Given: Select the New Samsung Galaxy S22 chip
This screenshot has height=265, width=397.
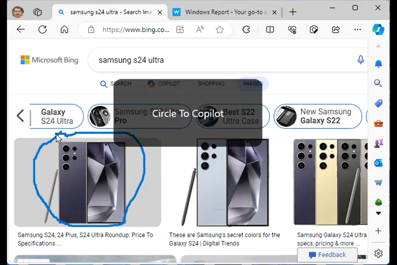Looking at the screenshot, I should pos(318,116).
